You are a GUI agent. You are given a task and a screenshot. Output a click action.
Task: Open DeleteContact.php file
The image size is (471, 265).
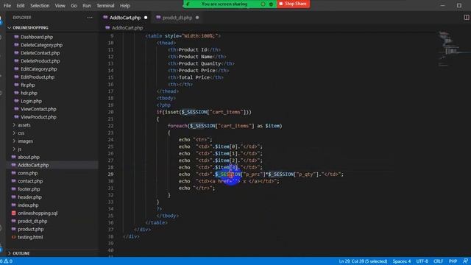[40, 53]
